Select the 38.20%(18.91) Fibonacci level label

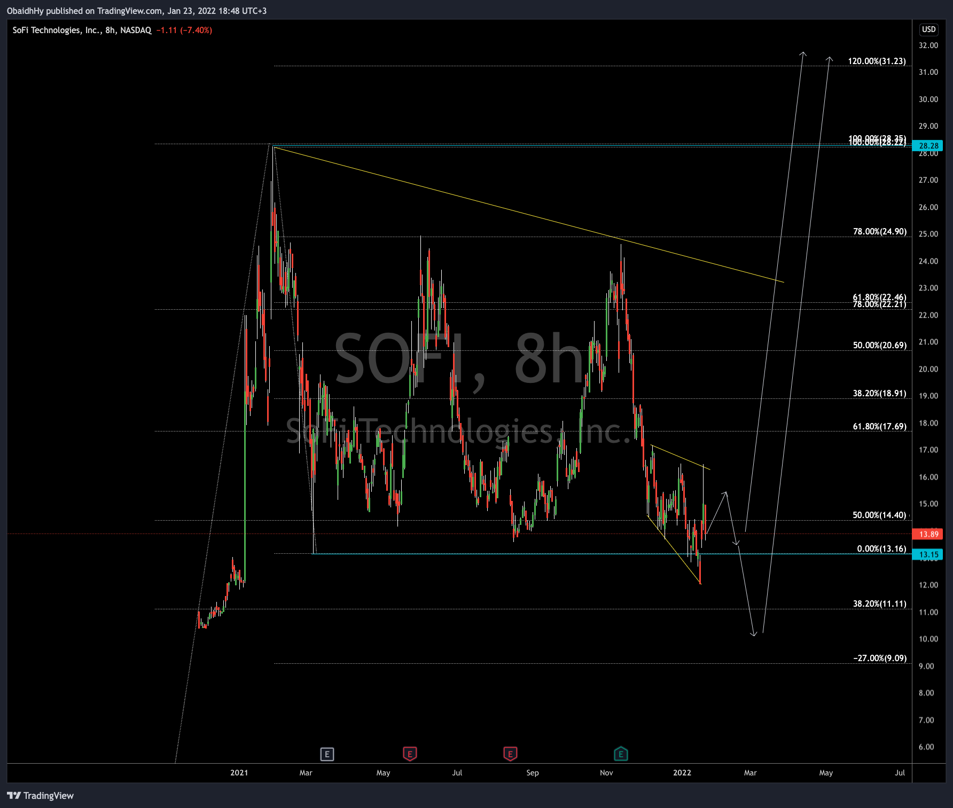coord(879,394)
